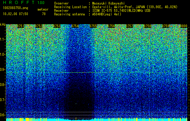The height and width of the screenshot is (121, 190).
Task: Click the Receiving antenna label
Action: 69,14
